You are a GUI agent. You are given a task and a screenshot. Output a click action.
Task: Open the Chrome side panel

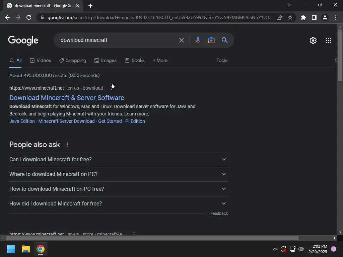coord(314,17)
